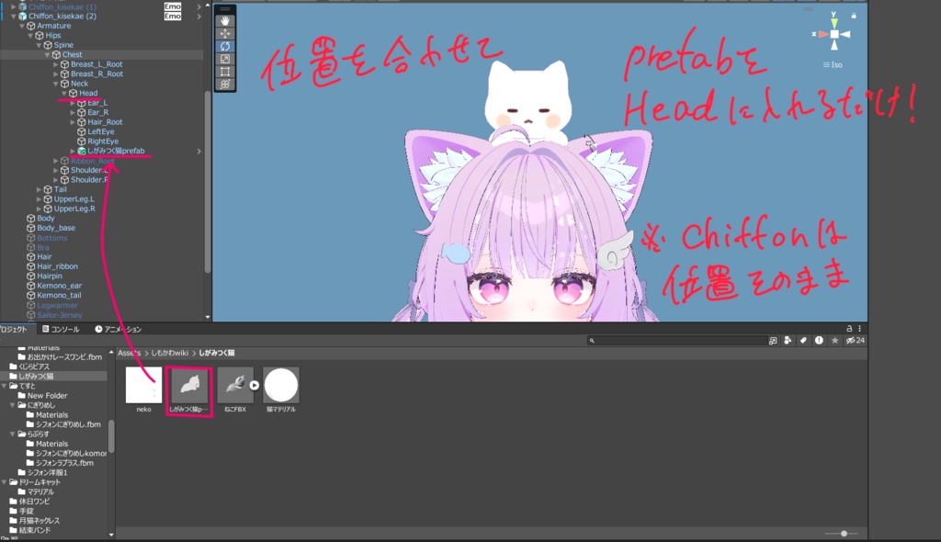941x542 pixels.
Task: Click the hierarchy vertical scrollbar
Action: (x=208, y=180)
